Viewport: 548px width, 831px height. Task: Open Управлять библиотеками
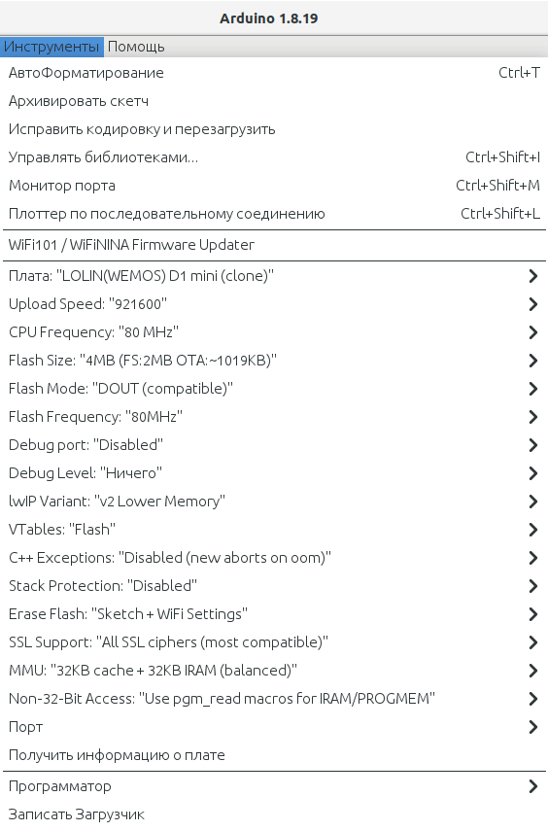coord(274,157)
